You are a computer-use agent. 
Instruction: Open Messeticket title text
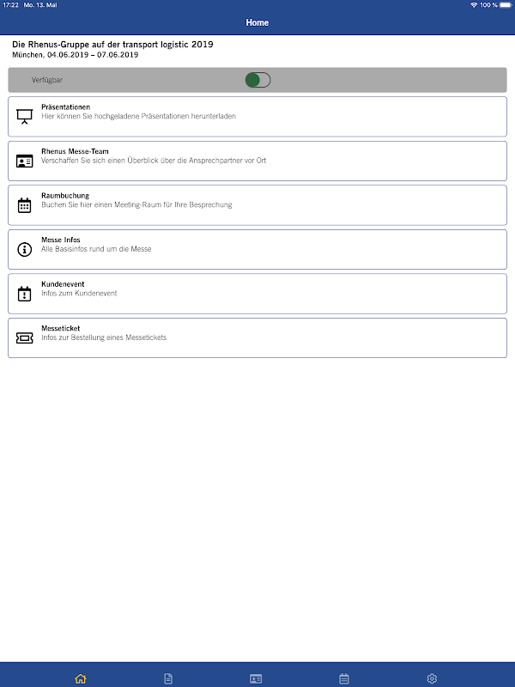tap(61, 328)
